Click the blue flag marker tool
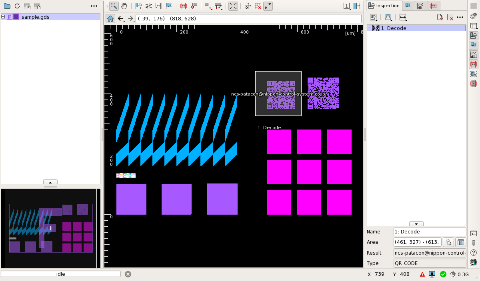 pyautogui.click(x=169, y=6)
